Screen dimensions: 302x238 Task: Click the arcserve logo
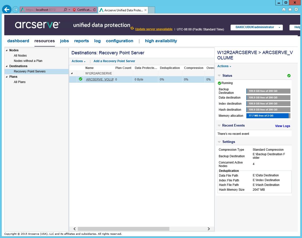point(37,25)
